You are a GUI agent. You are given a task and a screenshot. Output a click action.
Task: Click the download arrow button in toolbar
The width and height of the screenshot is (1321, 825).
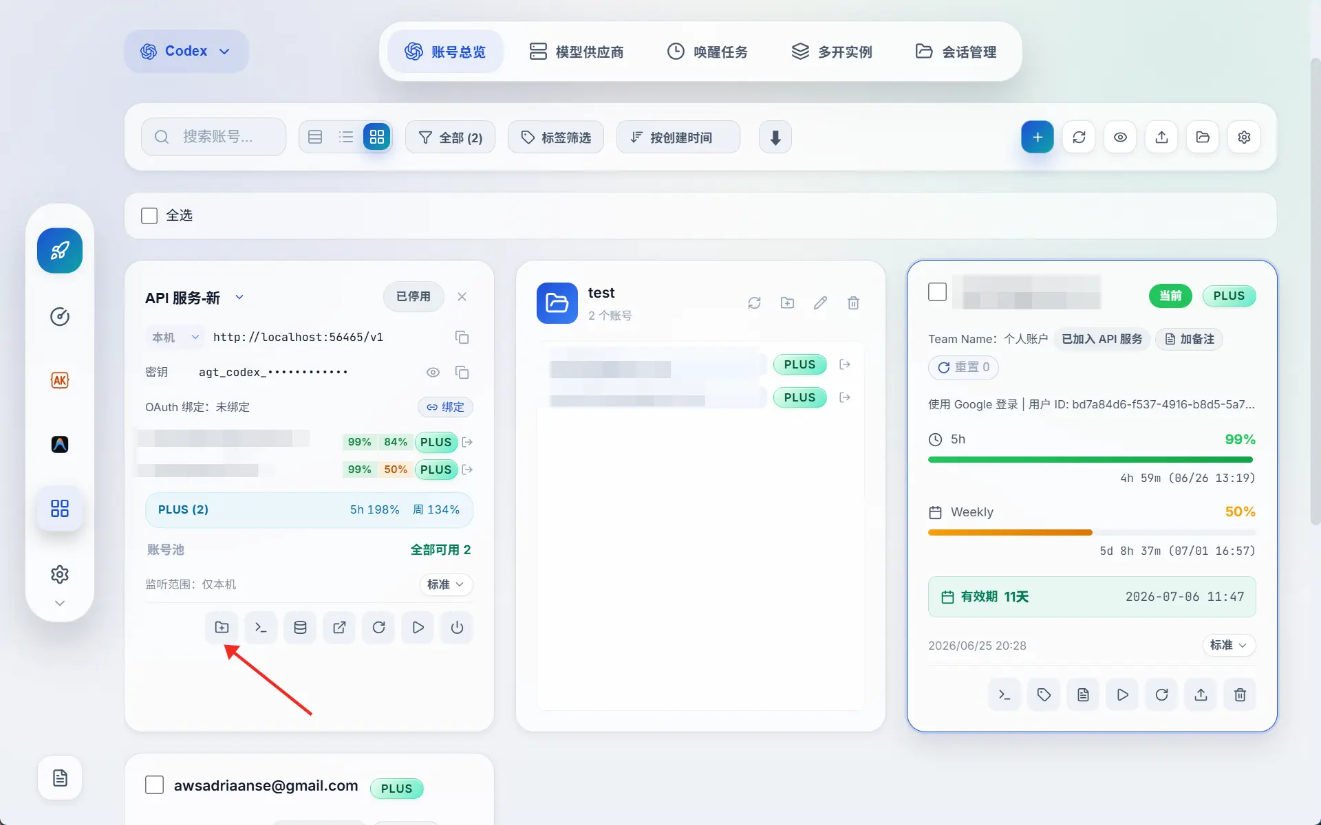tap(775, 137)
